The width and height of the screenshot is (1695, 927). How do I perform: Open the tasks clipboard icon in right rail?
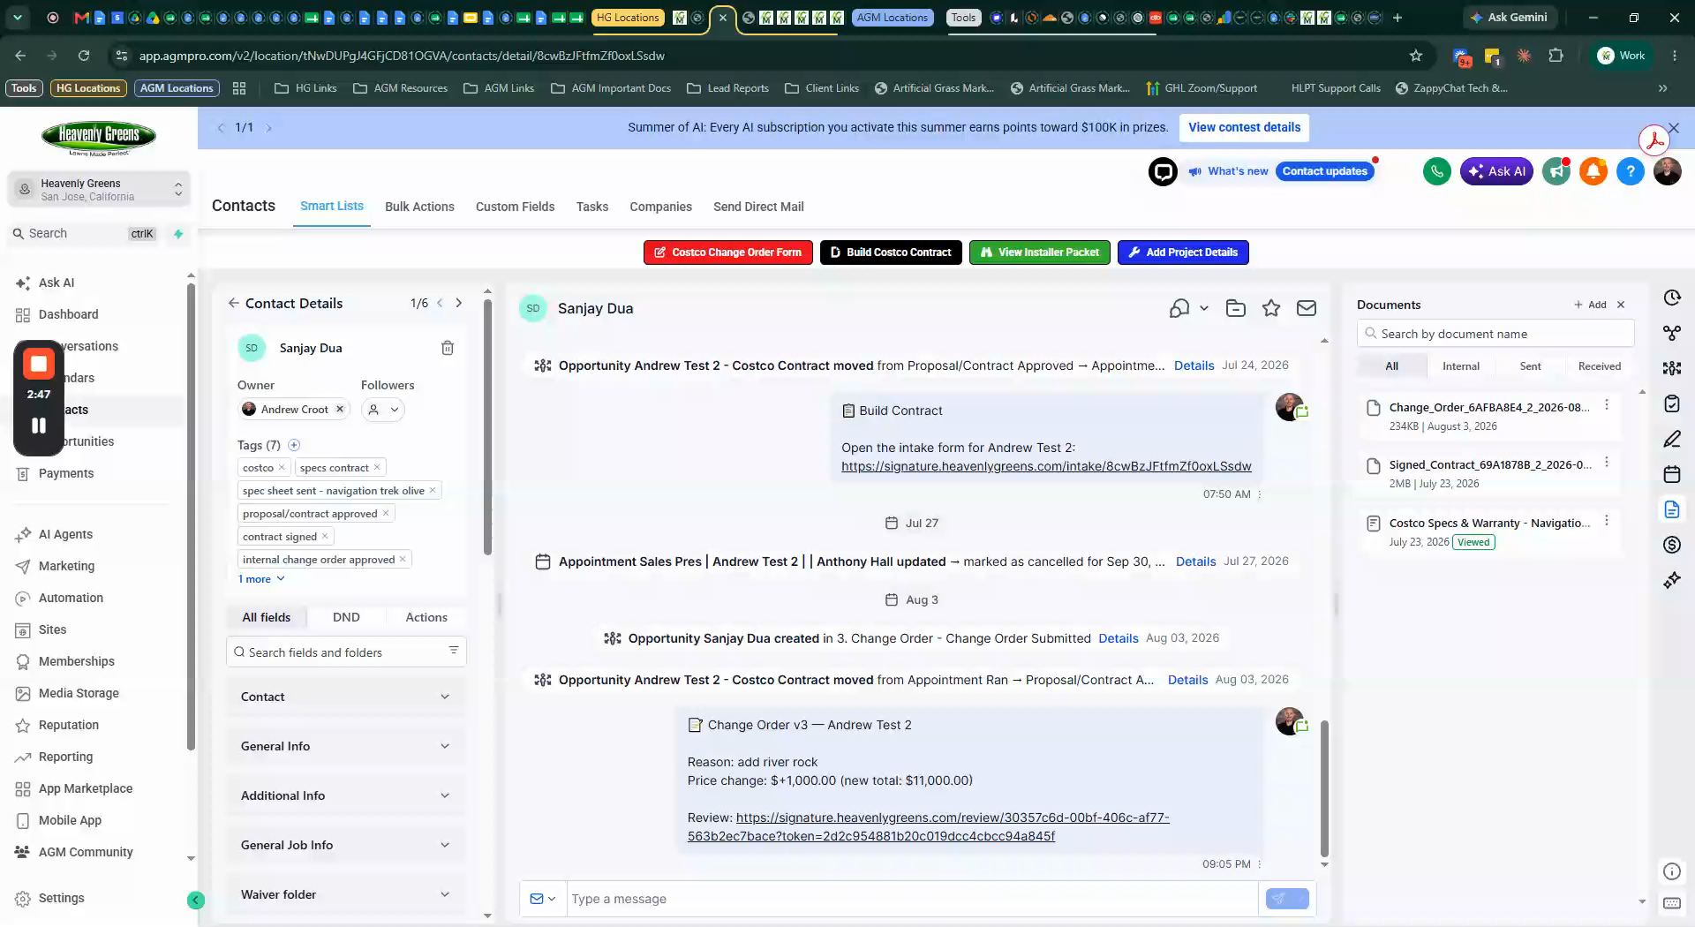[x=1672, y=403]
